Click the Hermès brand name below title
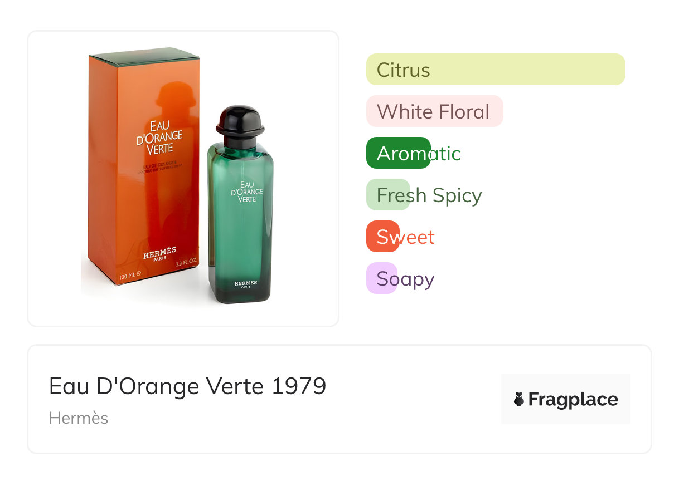This screenshot has width=679, height=481. coord(79,418)
